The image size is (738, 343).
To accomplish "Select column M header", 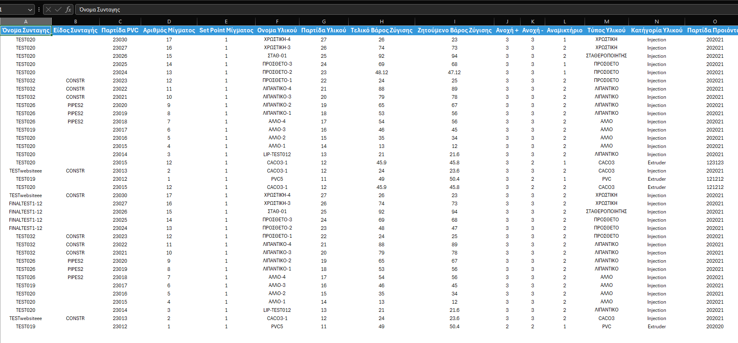I will [x=607, y=21].
